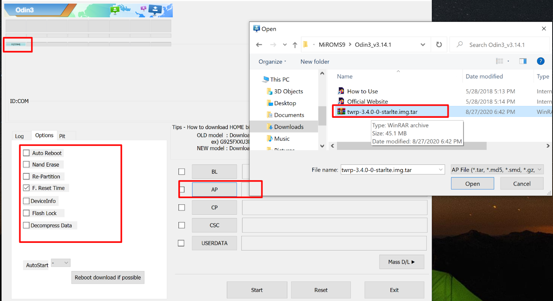The height and width of the screenshot is (301, 553).
Task: Click the change view layout icon
Action: click(500, 61)
